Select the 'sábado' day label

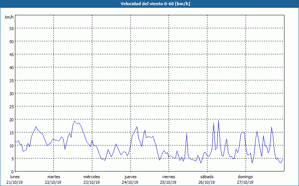[207, 177]
